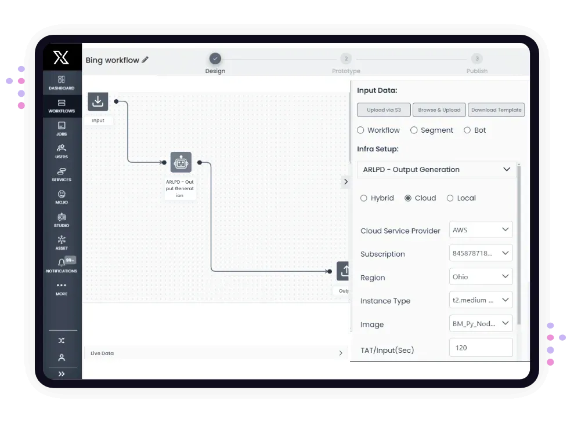574x423 pixels.
Task: Click the Bing workflow title
Action: 113,60
